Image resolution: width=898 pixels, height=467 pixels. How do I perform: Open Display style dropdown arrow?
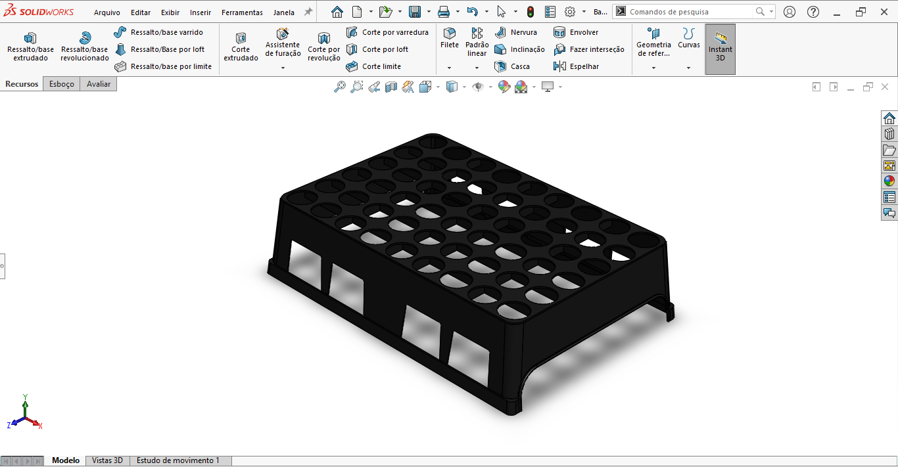coord(464,87)
